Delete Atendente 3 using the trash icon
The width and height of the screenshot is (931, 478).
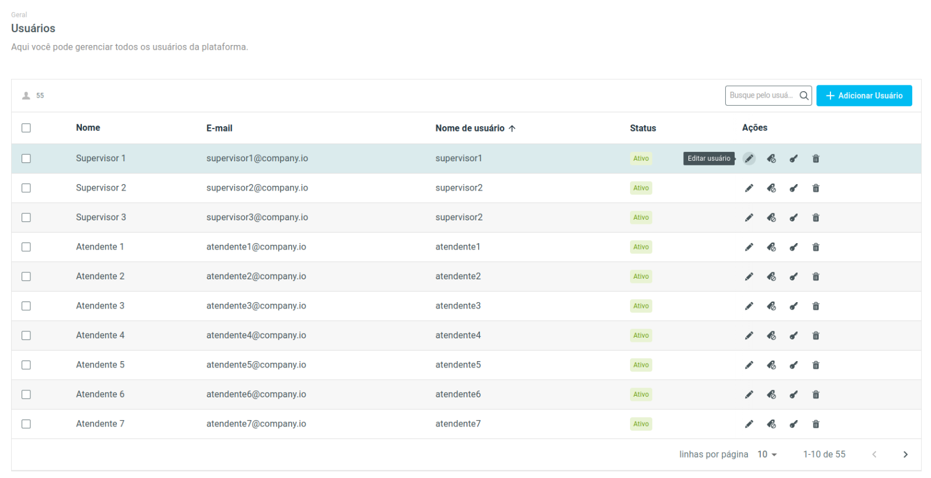pyautogui.click(x=816, y=306)
